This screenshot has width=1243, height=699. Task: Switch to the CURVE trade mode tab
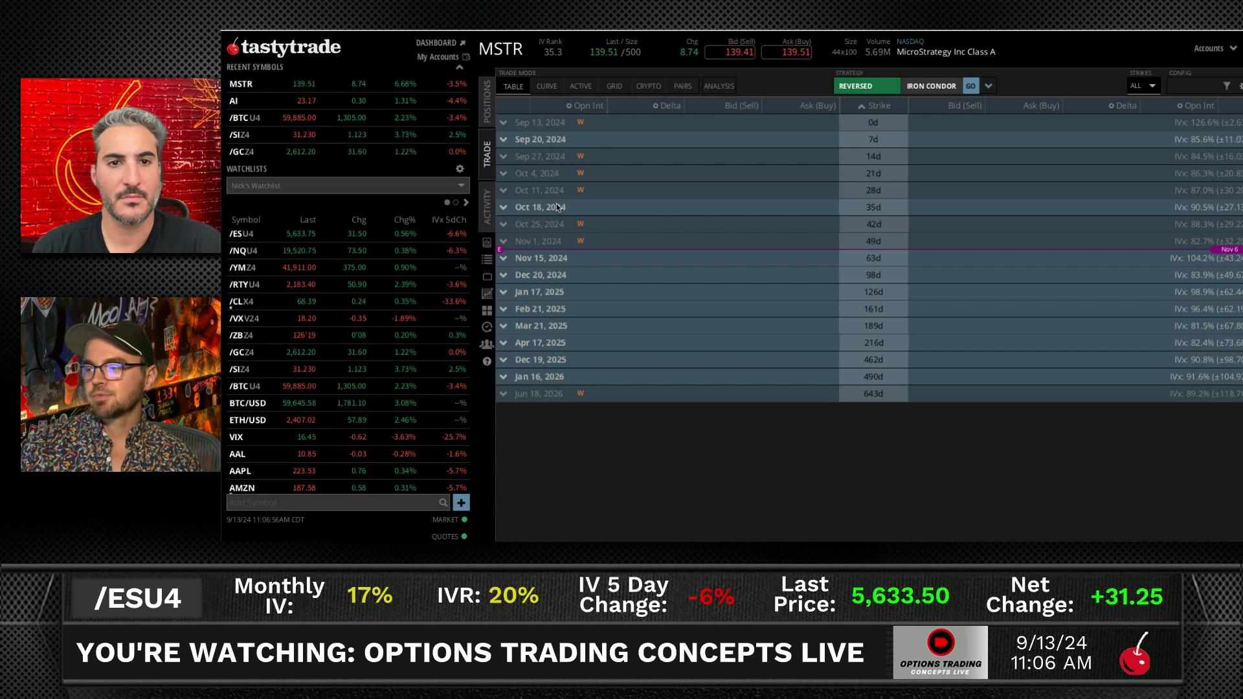[x=546, y=86]
